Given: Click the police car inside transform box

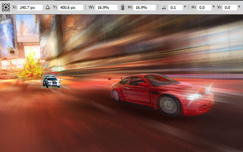Looking at the screenshot, I should [x=51, y=81].
